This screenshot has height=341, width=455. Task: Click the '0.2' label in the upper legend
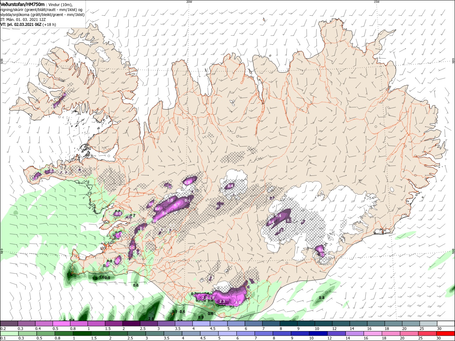pos(3,329)
